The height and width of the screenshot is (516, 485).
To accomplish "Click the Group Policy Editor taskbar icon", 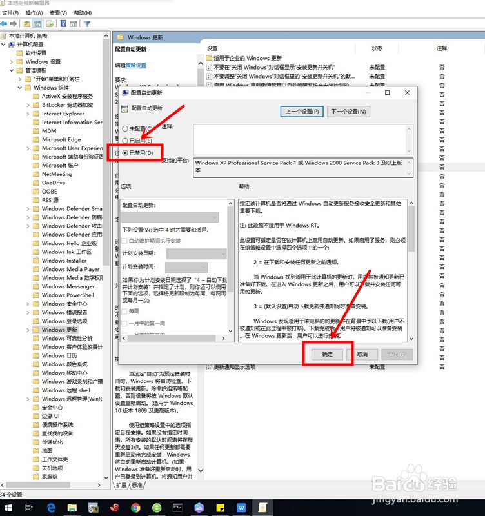I will pos(262,508).
